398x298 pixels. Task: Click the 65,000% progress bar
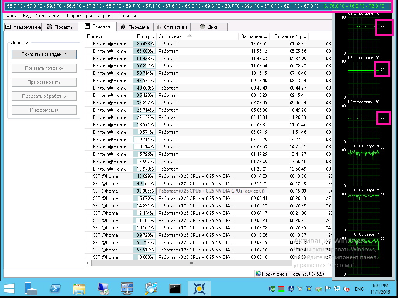[145, 51]
